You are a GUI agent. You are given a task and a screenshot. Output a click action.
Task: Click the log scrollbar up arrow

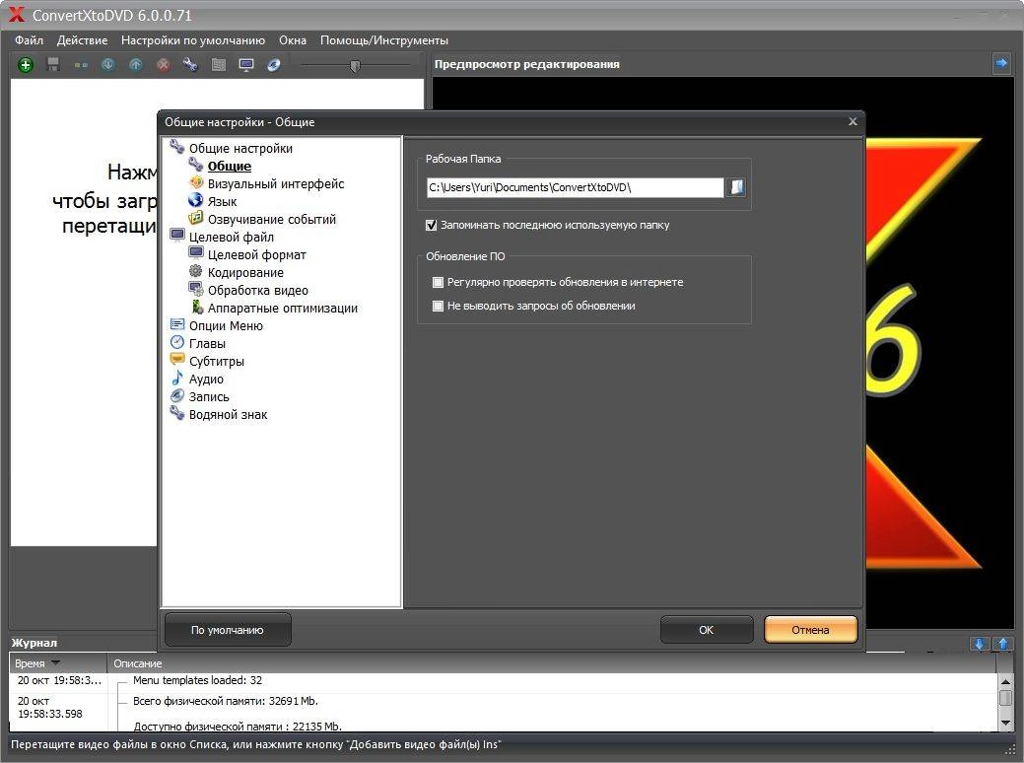click(1005, 681)
